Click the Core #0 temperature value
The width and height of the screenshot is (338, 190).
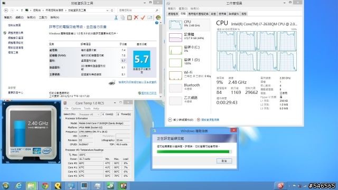(x=90, y=163)
